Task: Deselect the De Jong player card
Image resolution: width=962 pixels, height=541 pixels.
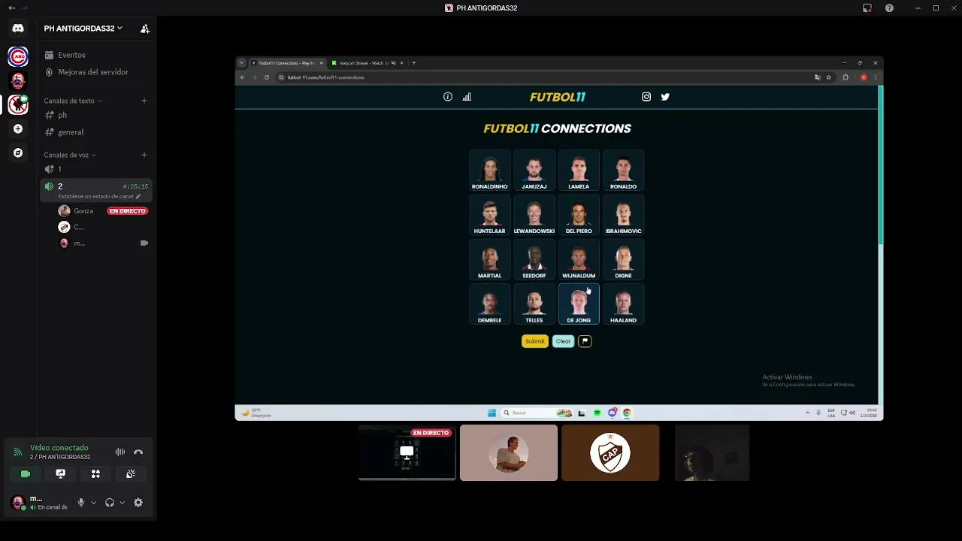Action: (x=579, y=304)
